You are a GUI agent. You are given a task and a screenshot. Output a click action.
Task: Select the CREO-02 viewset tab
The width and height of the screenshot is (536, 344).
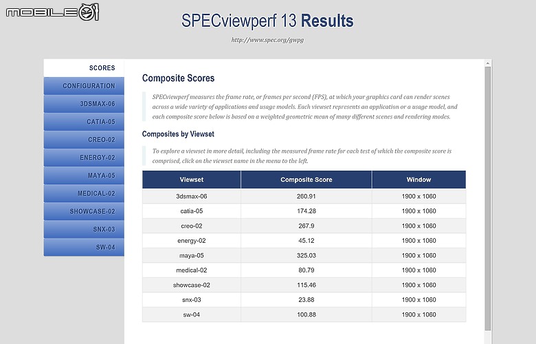tap(84, 140)
